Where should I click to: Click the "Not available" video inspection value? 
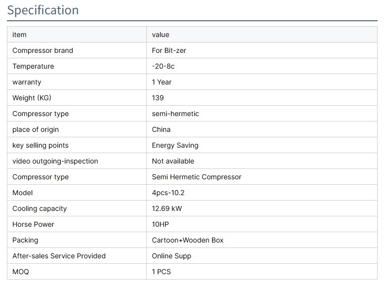[x=173, y=161]
